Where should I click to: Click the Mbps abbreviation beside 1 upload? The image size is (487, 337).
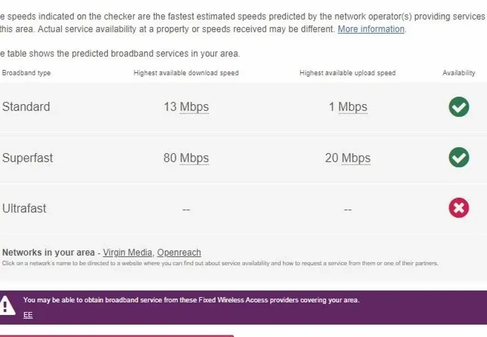tap(353, 107)
